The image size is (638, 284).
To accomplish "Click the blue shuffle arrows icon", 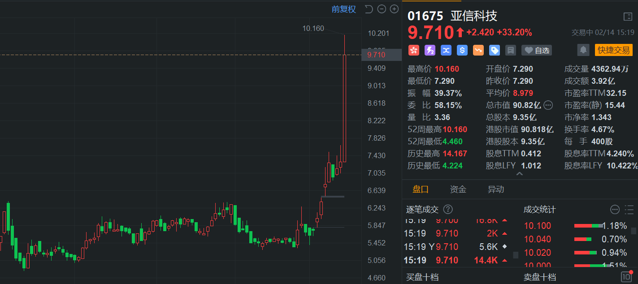I will click(x=446, y=50).
